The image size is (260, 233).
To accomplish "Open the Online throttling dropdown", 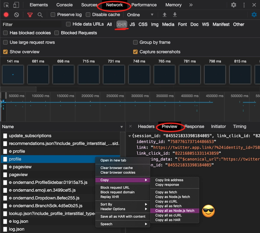I will coord(140,15).
